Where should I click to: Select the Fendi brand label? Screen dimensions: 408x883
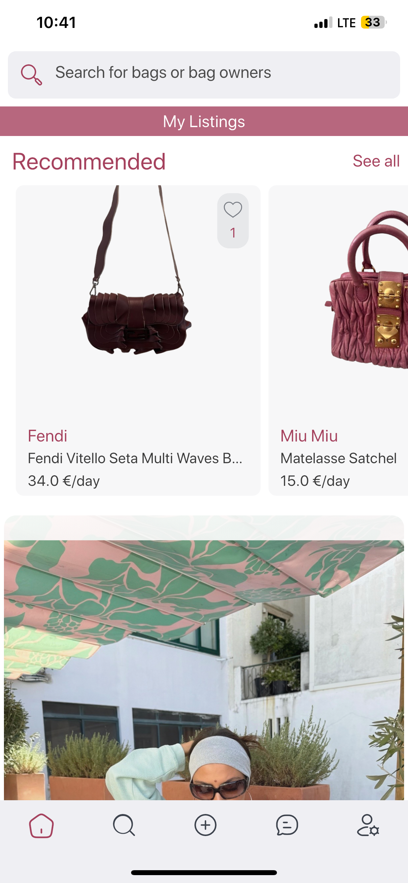pyautogui.click(x=47, y=436)
